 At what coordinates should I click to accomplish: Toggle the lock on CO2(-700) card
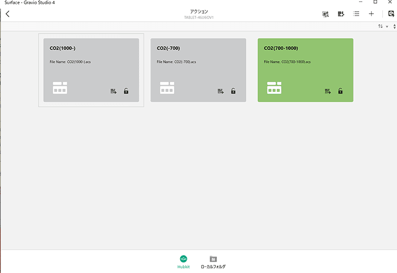[233, 91]
